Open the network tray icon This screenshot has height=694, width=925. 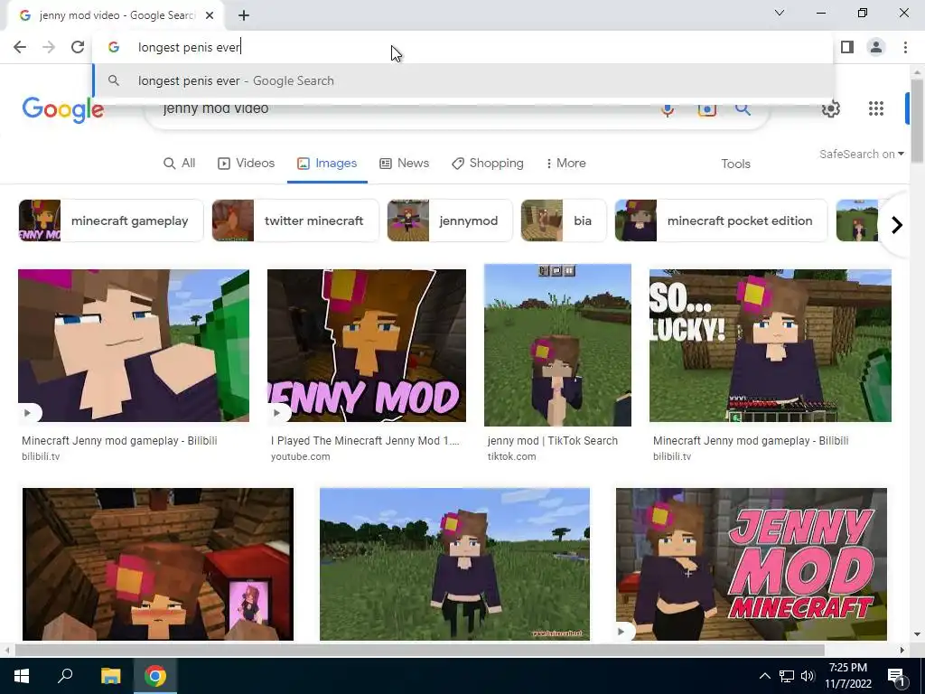point(787,676)
